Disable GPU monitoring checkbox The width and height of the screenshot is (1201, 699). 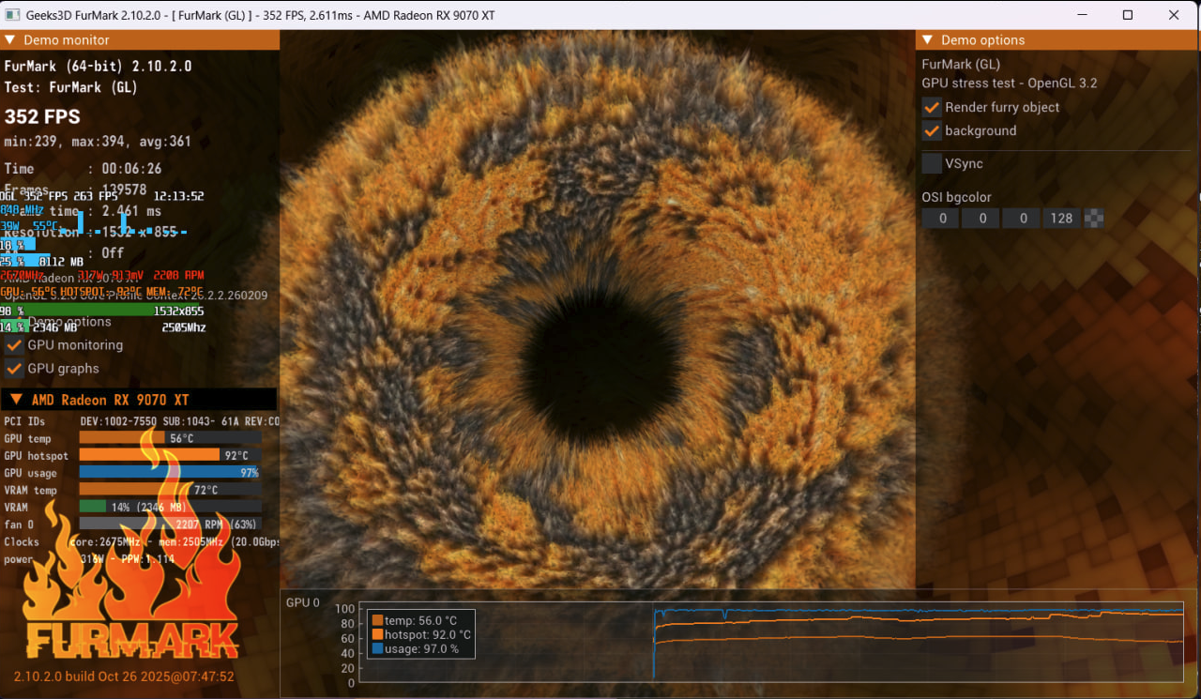click(14, 345)
